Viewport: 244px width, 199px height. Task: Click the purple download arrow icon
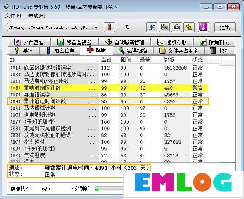coord(203,27)
